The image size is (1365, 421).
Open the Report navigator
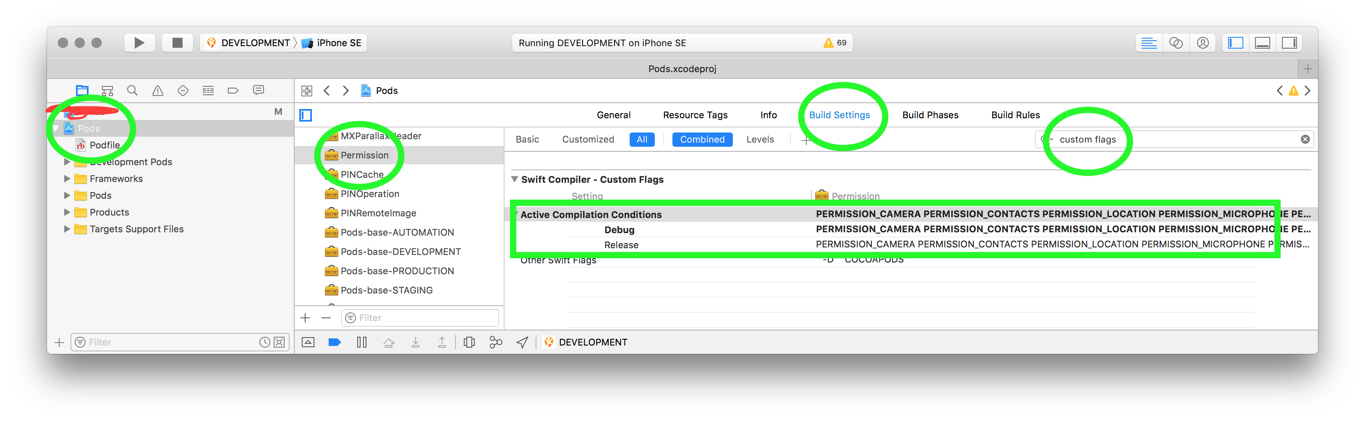coord(259,91)
